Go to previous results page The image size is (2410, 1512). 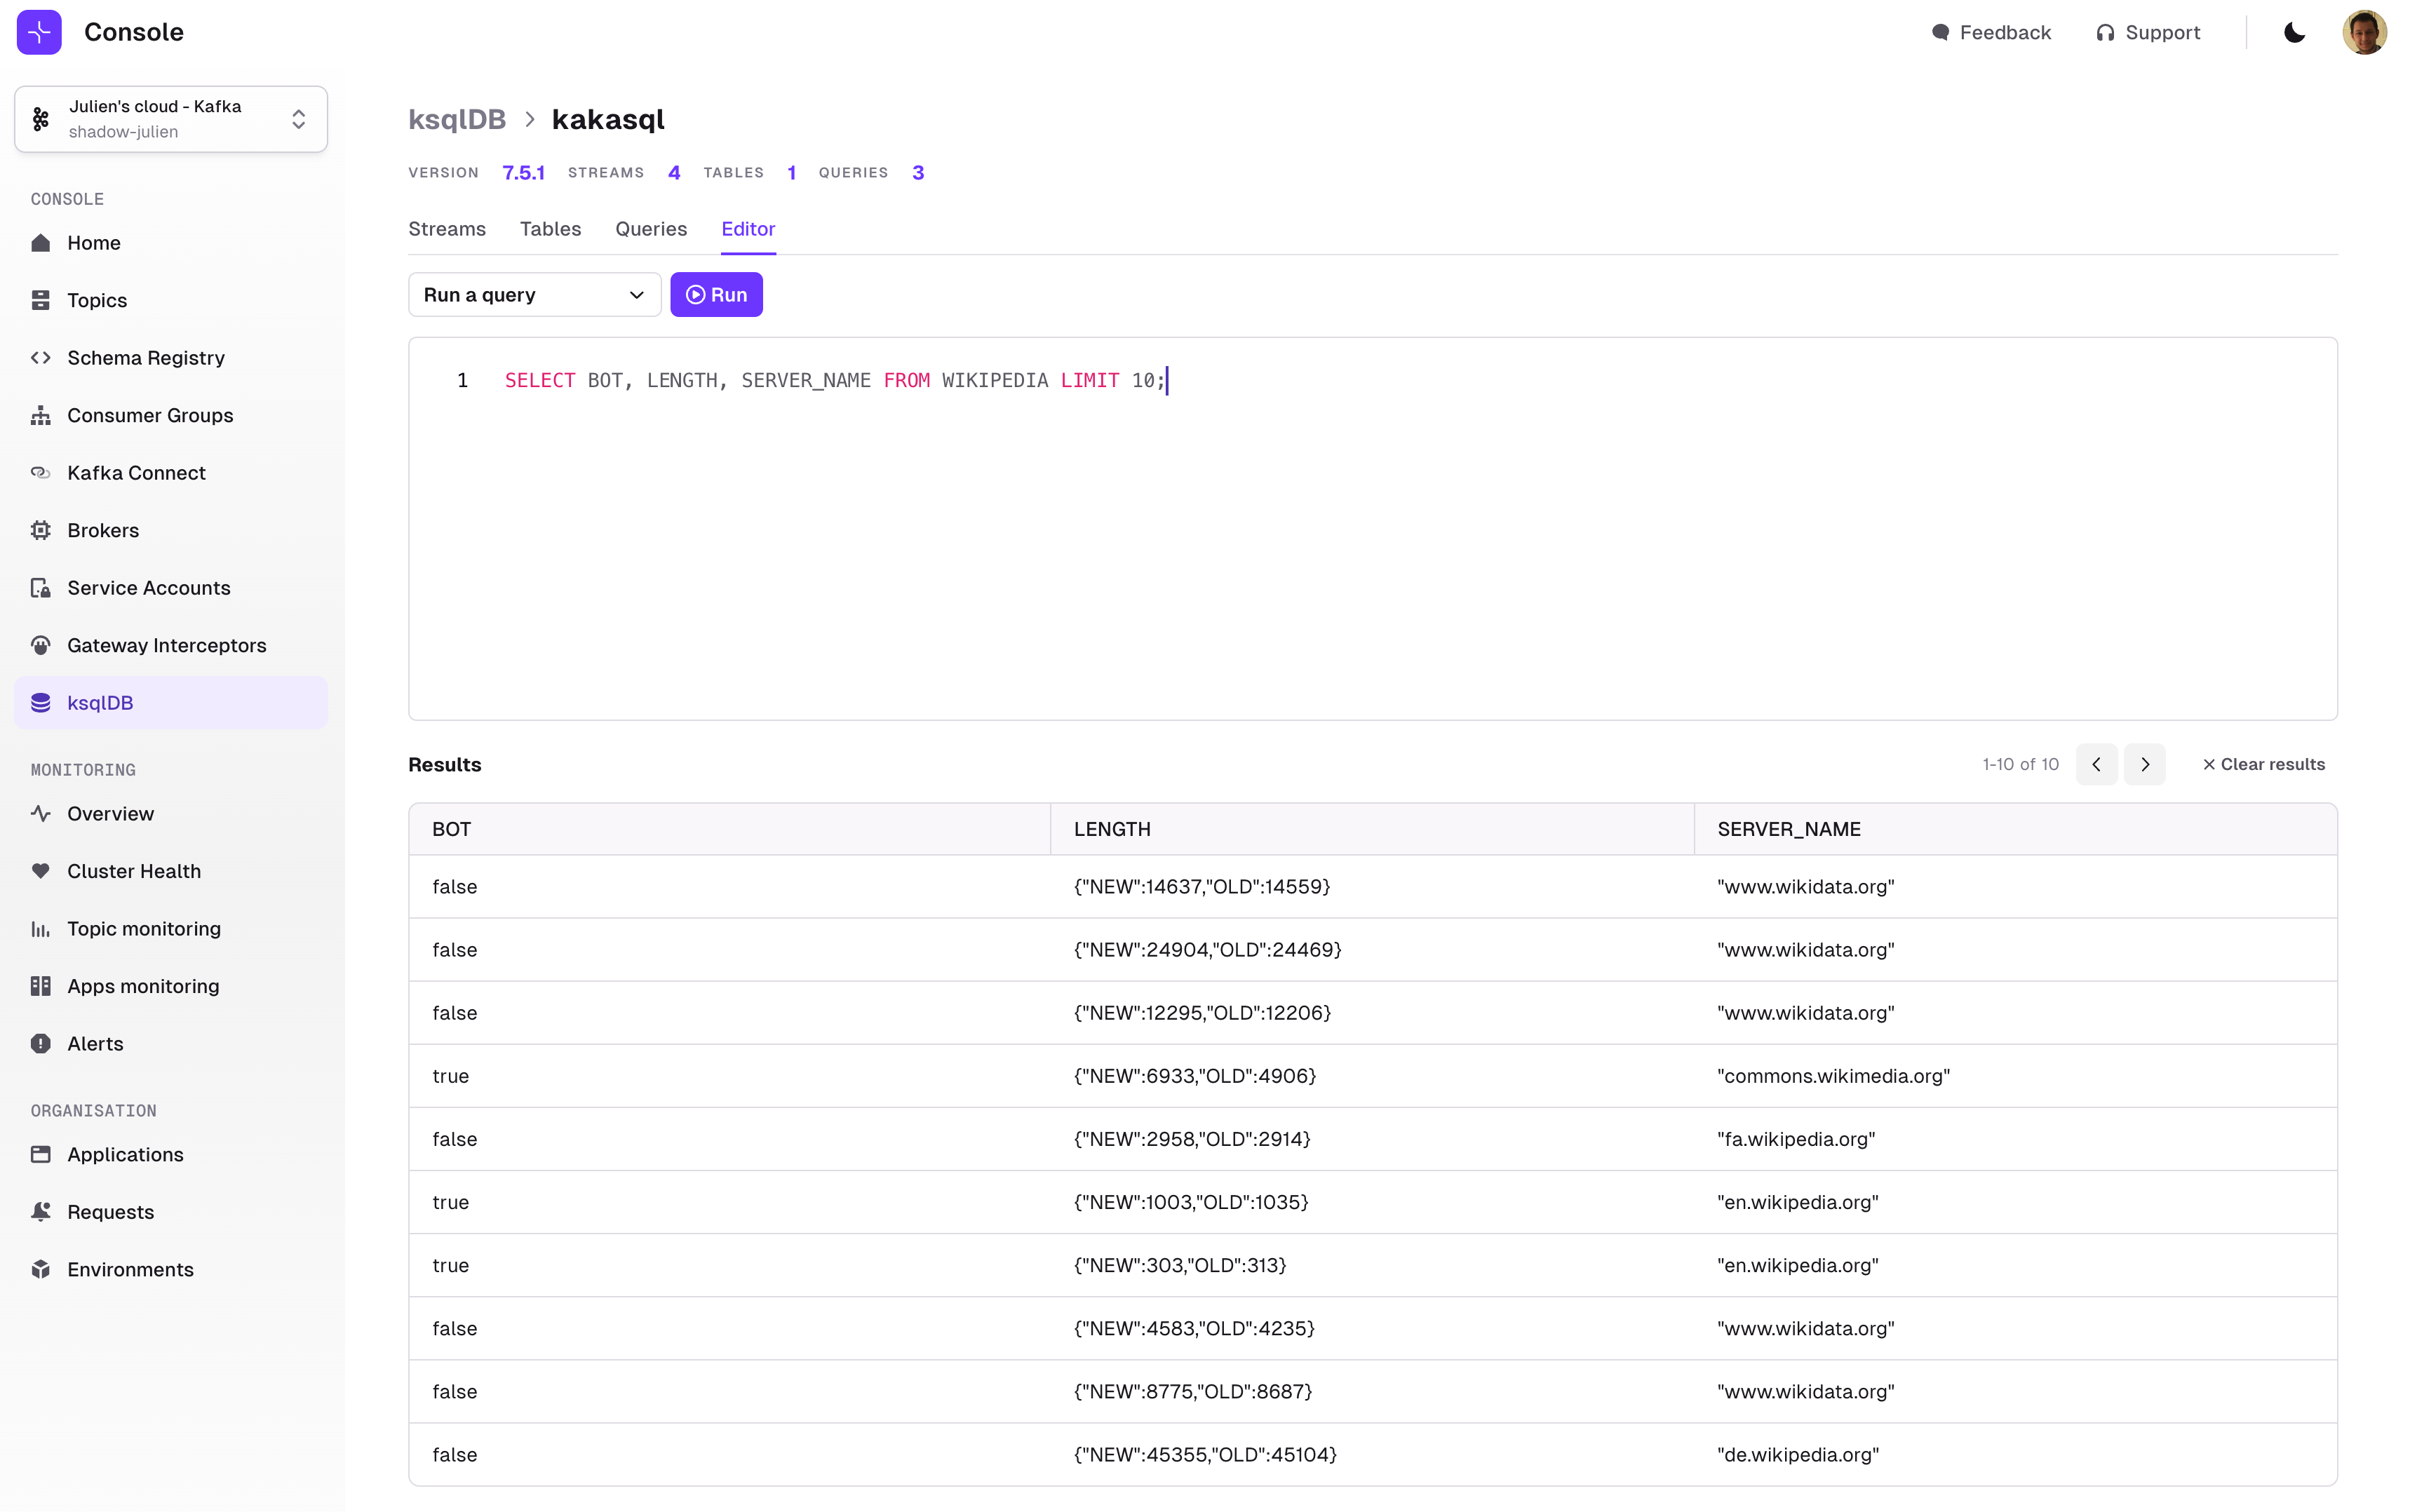2096,764
